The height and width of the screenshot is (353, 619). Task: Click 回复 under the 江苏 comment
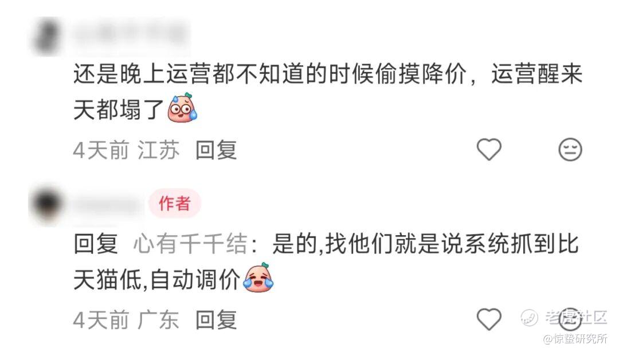click(x=216, y=150)
